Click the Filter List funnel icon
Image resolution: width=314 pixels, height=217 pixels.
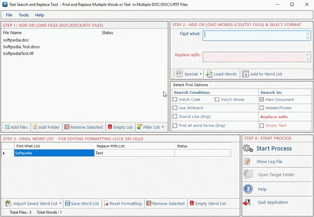coord(140,127)
